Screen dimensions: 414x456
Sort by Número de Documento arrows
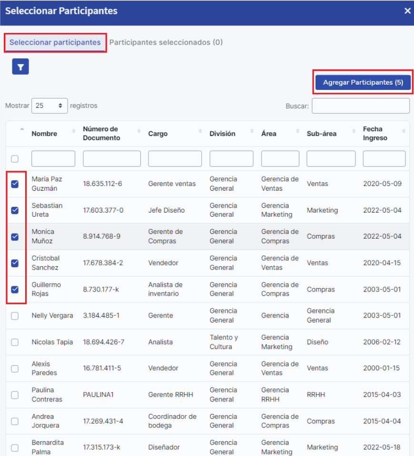click(139, 131)
